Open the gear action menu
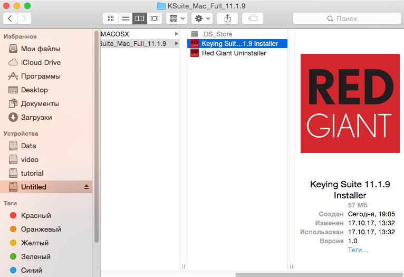This screenshot has width=404, height=277. 202,18
